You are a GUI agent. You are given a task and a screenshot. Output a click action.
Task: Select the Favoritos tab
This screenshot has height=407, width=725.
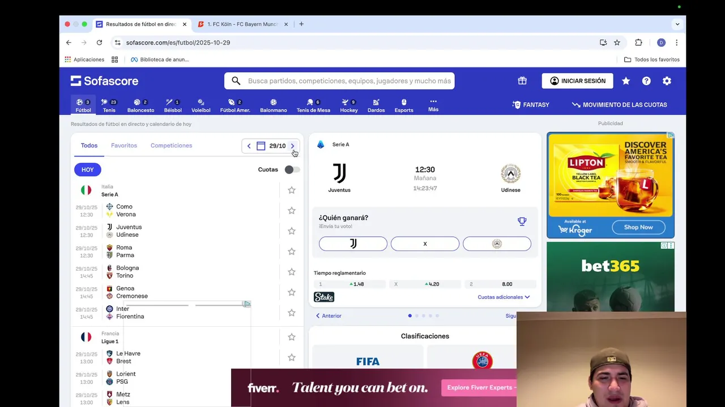tap(124, 145)
